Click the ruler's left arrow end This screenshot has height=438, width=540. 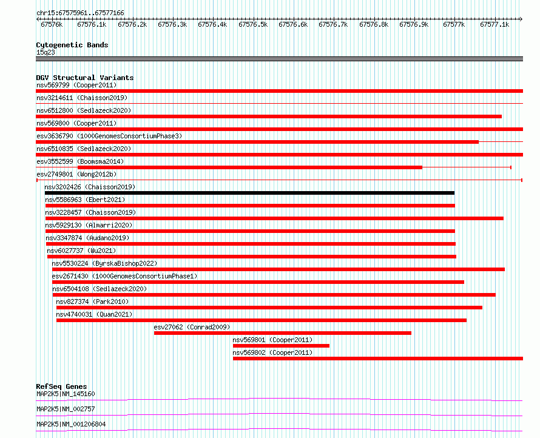(38, 19)
